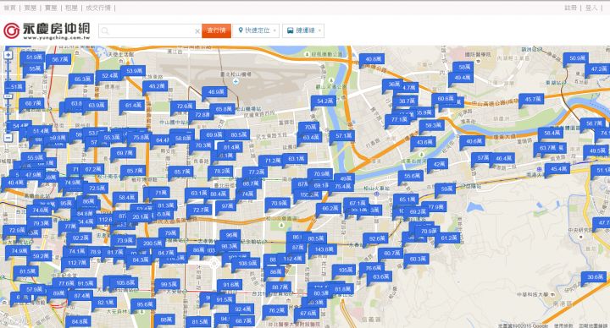Open the 成交行情 page
Viewport: 610px width, 328px height.
pyautogui.click(x=98, y=8)
